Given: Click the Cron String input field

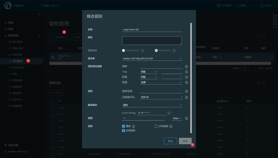Looking at the screenshot, I should click(x=152, y=113).
